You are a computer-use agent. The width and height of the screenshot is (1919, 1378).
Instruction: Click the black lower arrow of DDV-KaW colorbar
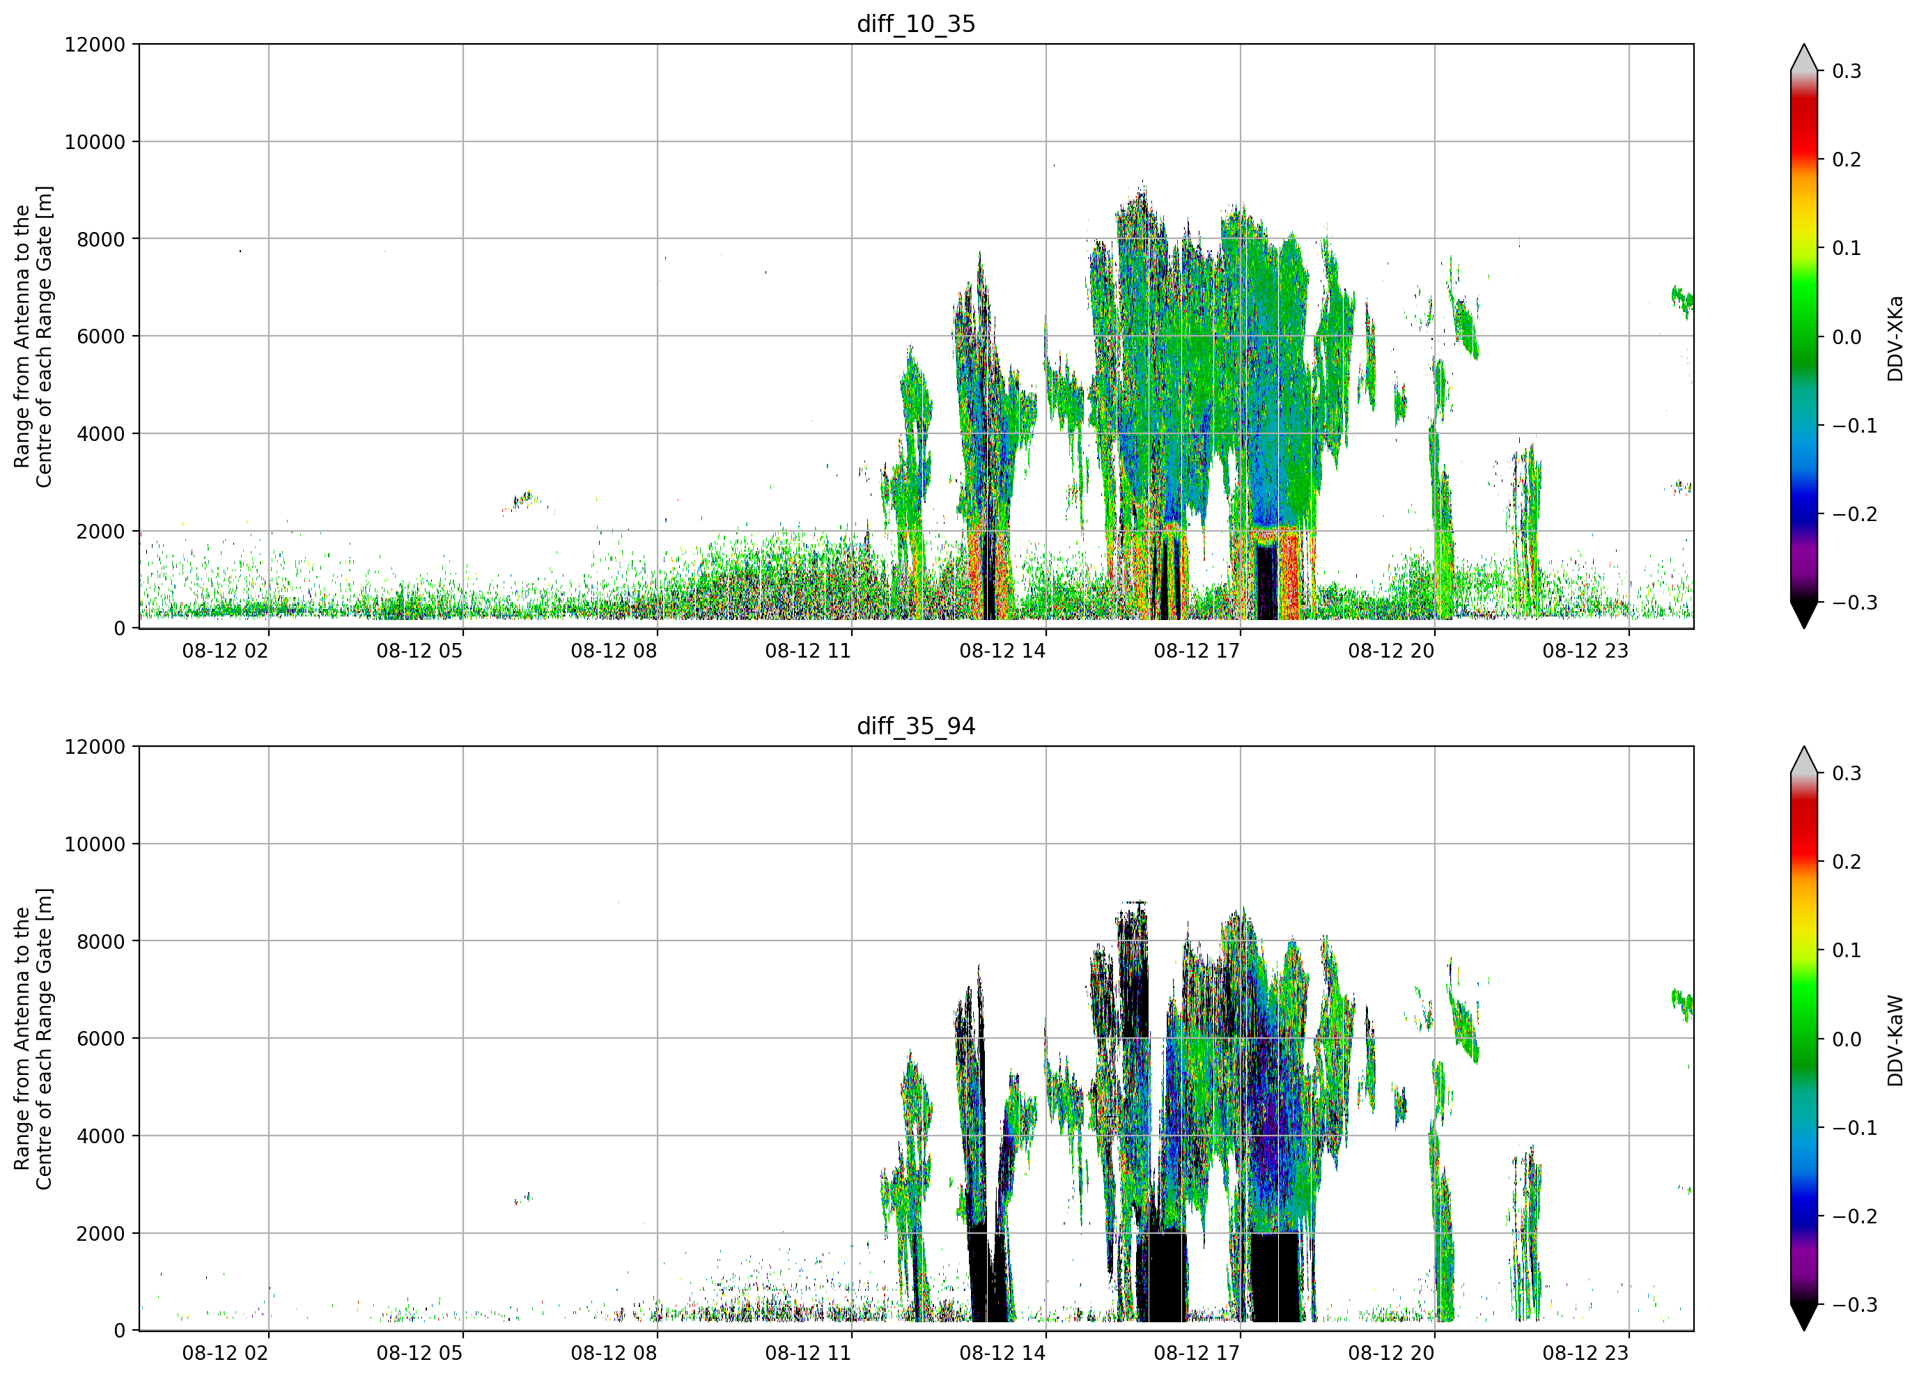click(1804, 1315)
